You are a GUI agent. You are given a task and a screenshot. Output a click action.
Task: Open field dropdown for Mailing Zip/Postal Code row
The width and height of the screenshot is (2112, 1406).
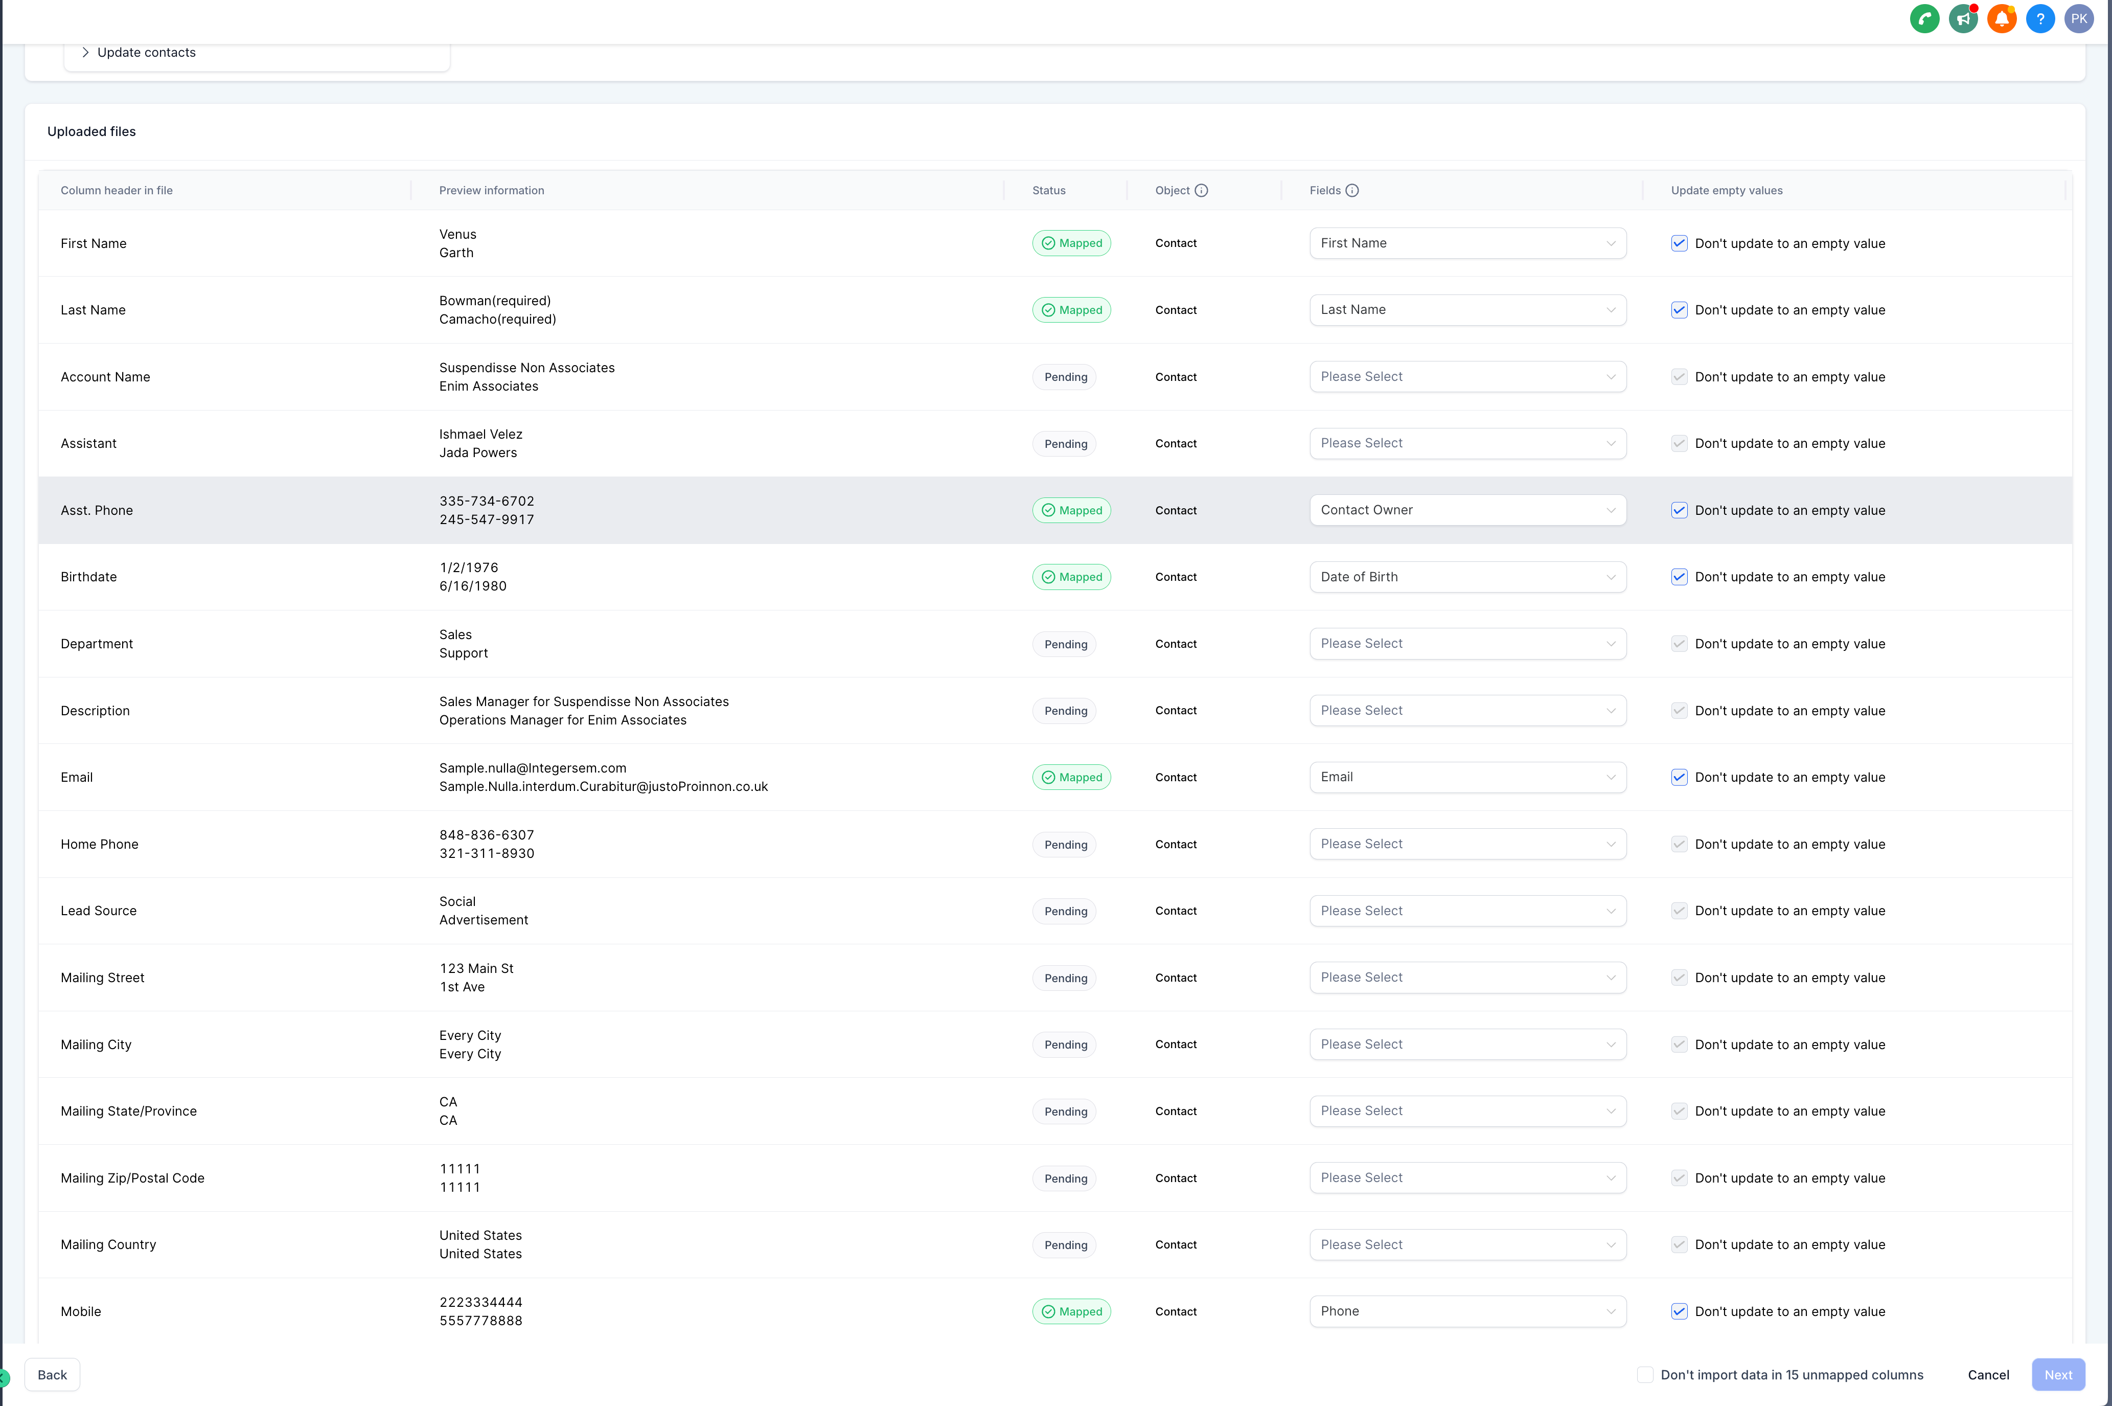tap(1467, 1178)
